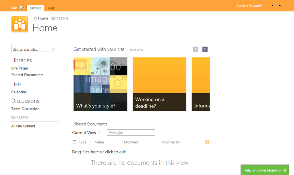
Task: Click the magnifier icon in site search
Action: (53, 49)
